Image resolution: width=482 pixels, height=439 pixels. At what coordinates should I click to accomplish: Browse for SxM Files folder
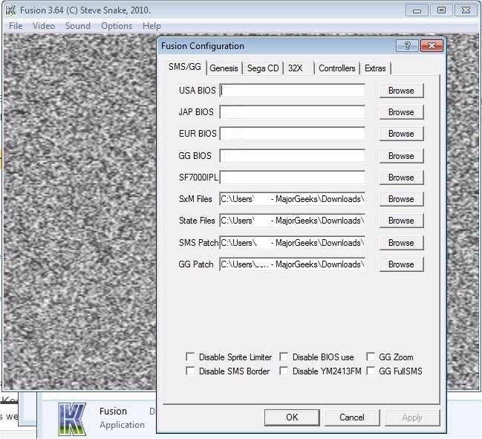point(401,199)
